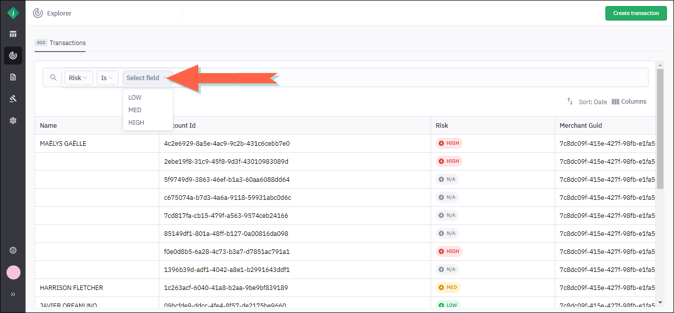Open the document icon in sidebar

pyautogui.click(x=13, y=77)
